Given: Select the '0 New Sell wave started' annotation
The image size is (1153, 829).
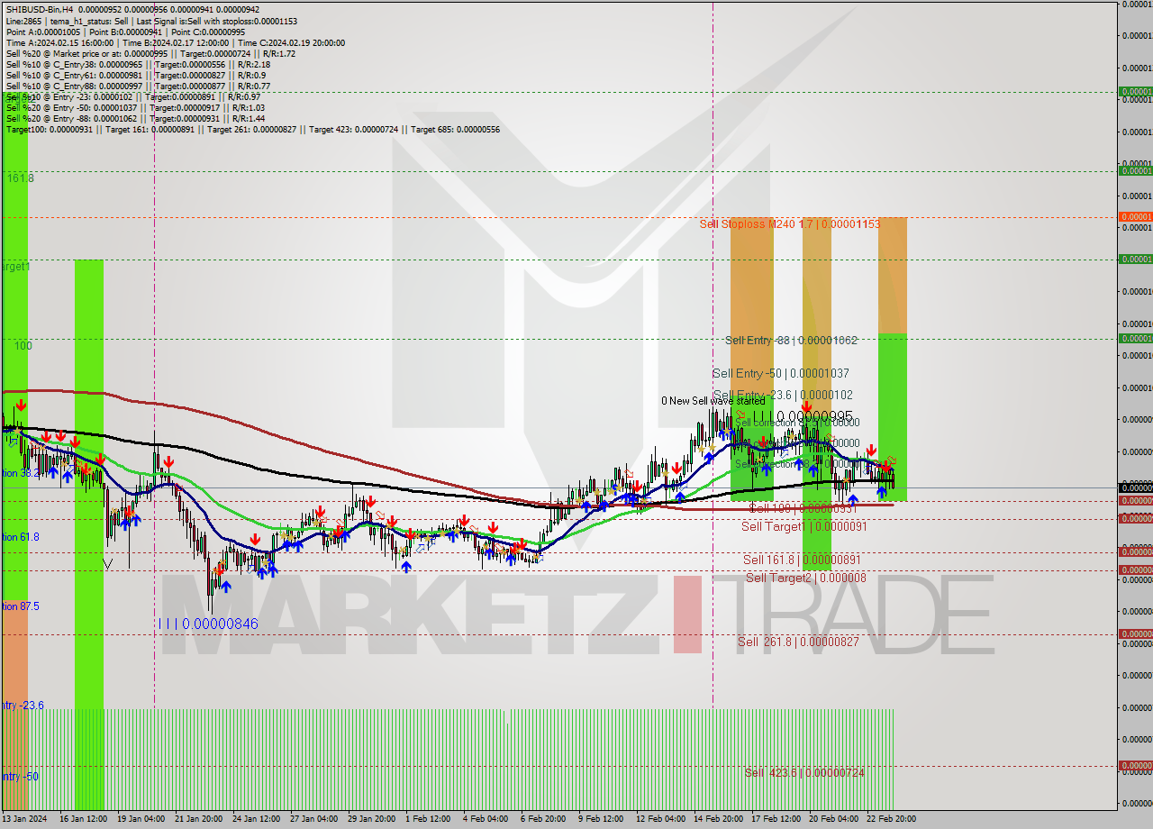Looking at the screenshot, I should 713,401.
